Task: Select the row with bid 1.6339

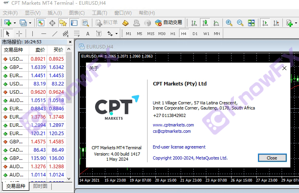Action: (34, 67)
